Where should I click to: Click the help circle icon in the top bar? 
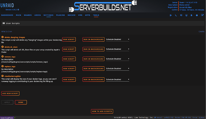197,15
